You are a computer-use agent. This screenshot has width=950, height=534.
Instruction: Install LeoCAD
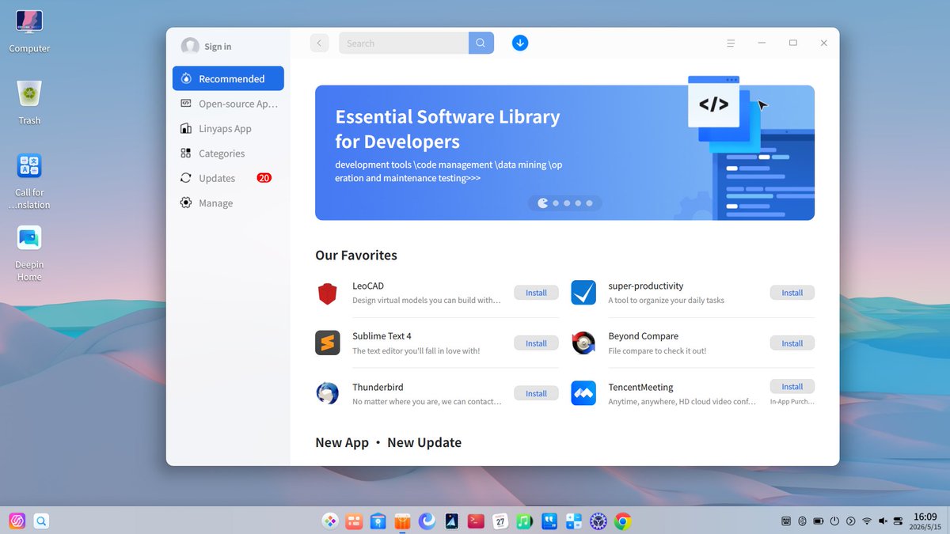pos(536,293)
